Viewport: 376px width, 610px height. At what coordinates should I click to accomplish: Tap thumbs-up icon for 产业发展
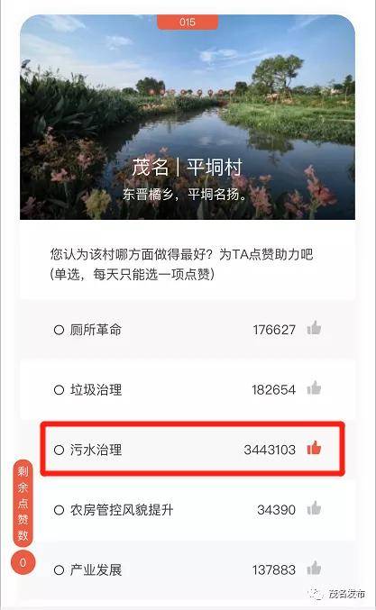[314, 569]
